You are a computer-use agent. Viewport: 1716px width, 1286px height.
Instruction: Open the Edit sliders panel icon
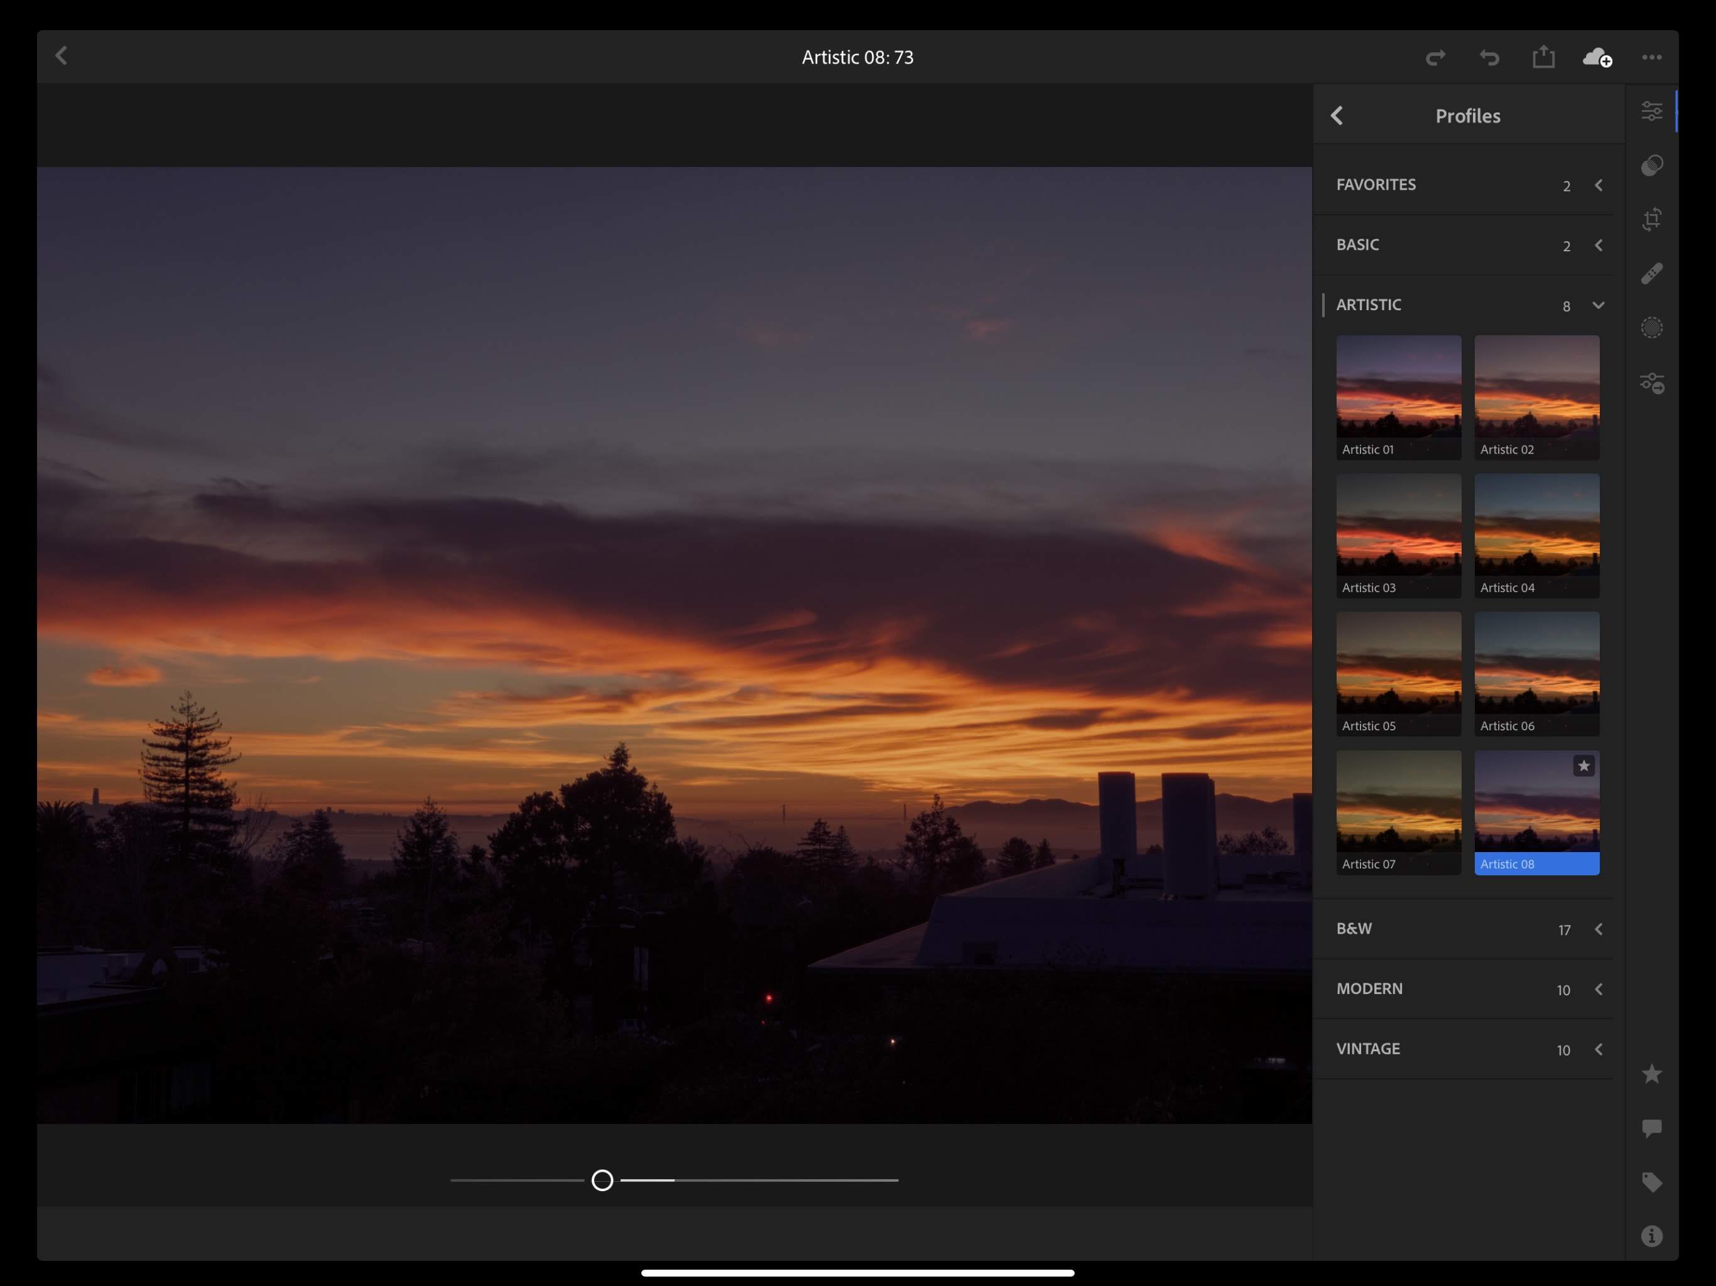[1651, 111]
